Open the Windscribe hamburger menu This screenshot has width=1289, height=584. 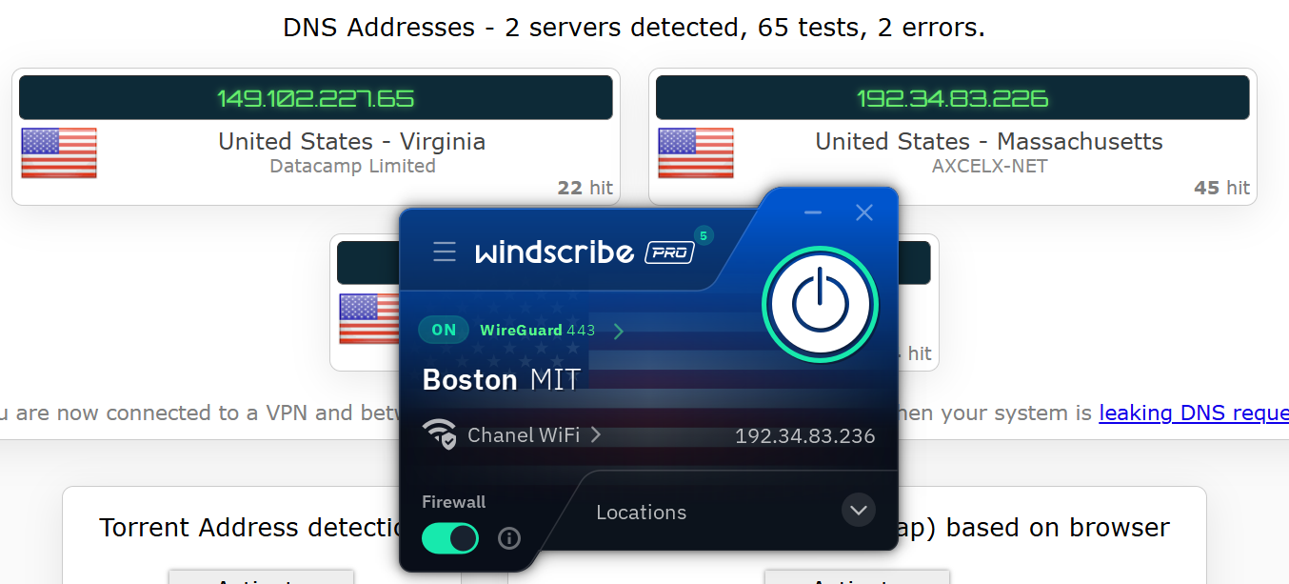pyautogui.click(x=444, y=252)
